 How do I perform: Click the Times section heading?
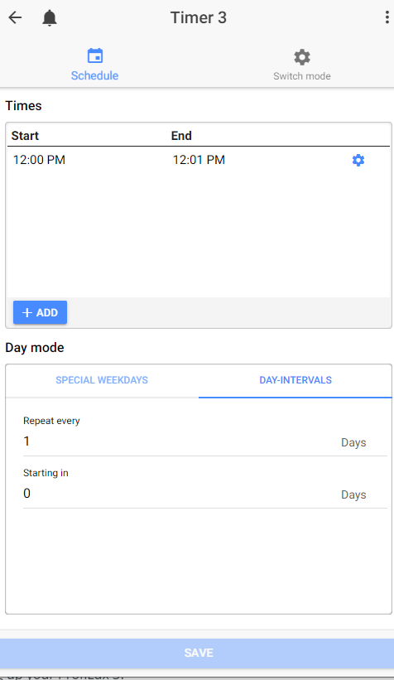pos(23,106)
